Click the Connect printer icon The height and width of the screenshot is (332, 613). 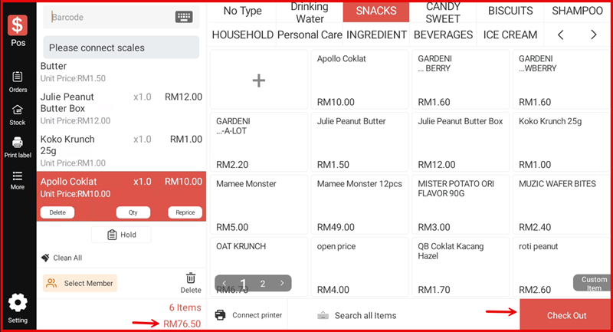[221, 315]
